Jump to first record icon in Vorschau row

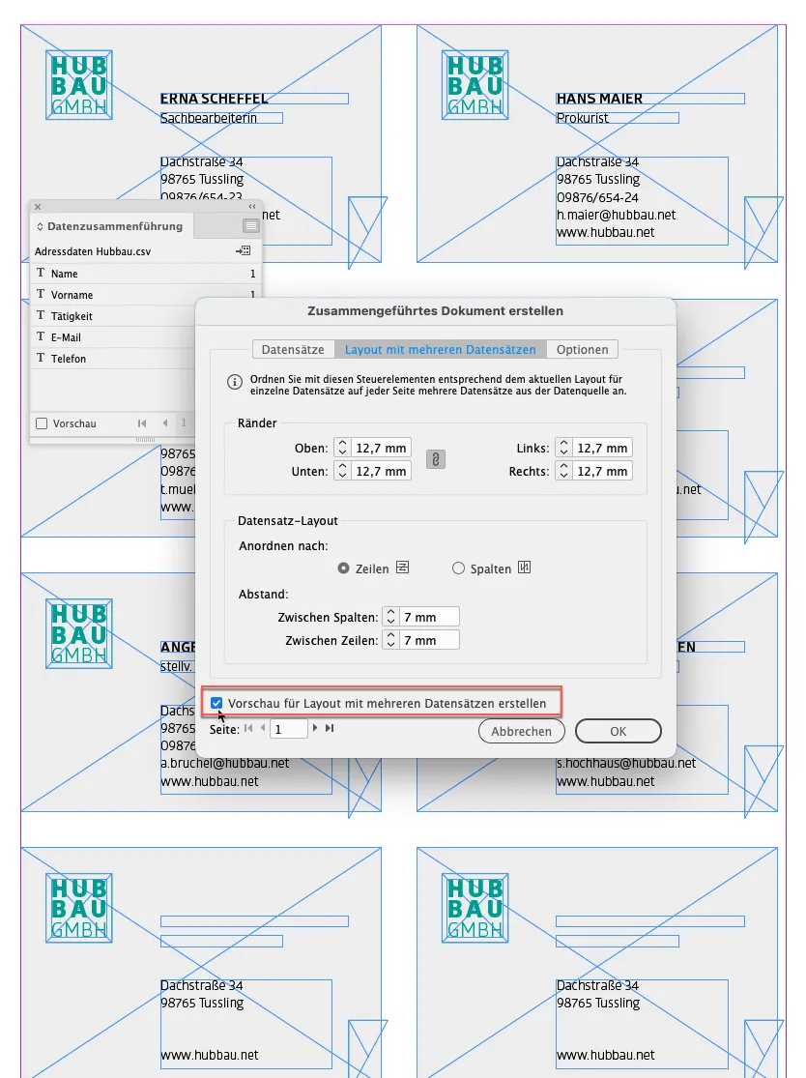[140, 422]
